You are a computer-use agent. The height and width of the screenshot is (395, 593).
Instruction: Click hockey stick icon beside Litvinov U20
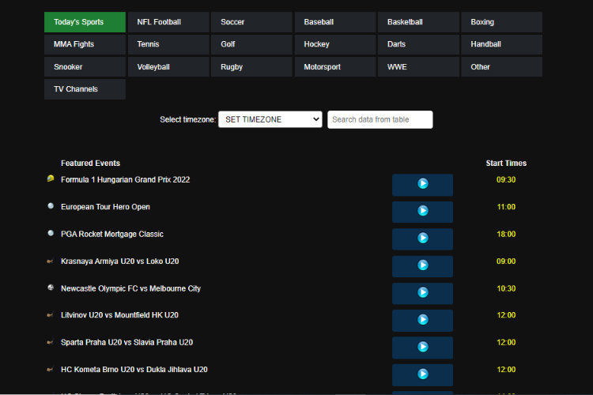(50, 314)
